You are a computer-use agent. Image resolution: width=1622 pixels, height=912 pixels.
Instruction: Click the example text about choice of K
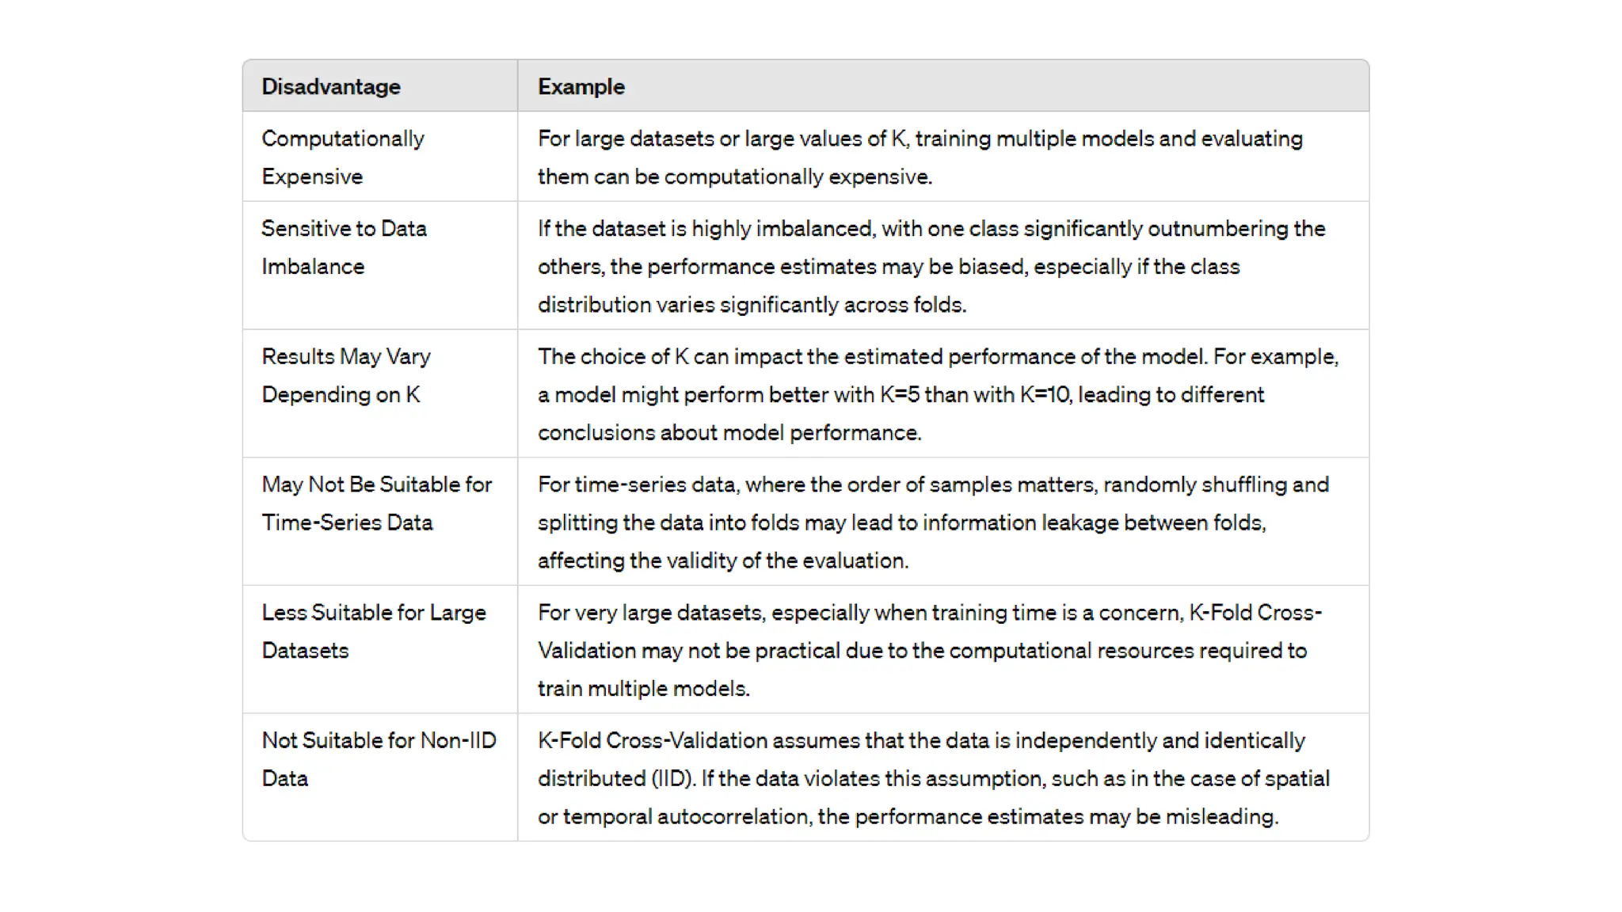pos(938,394)
